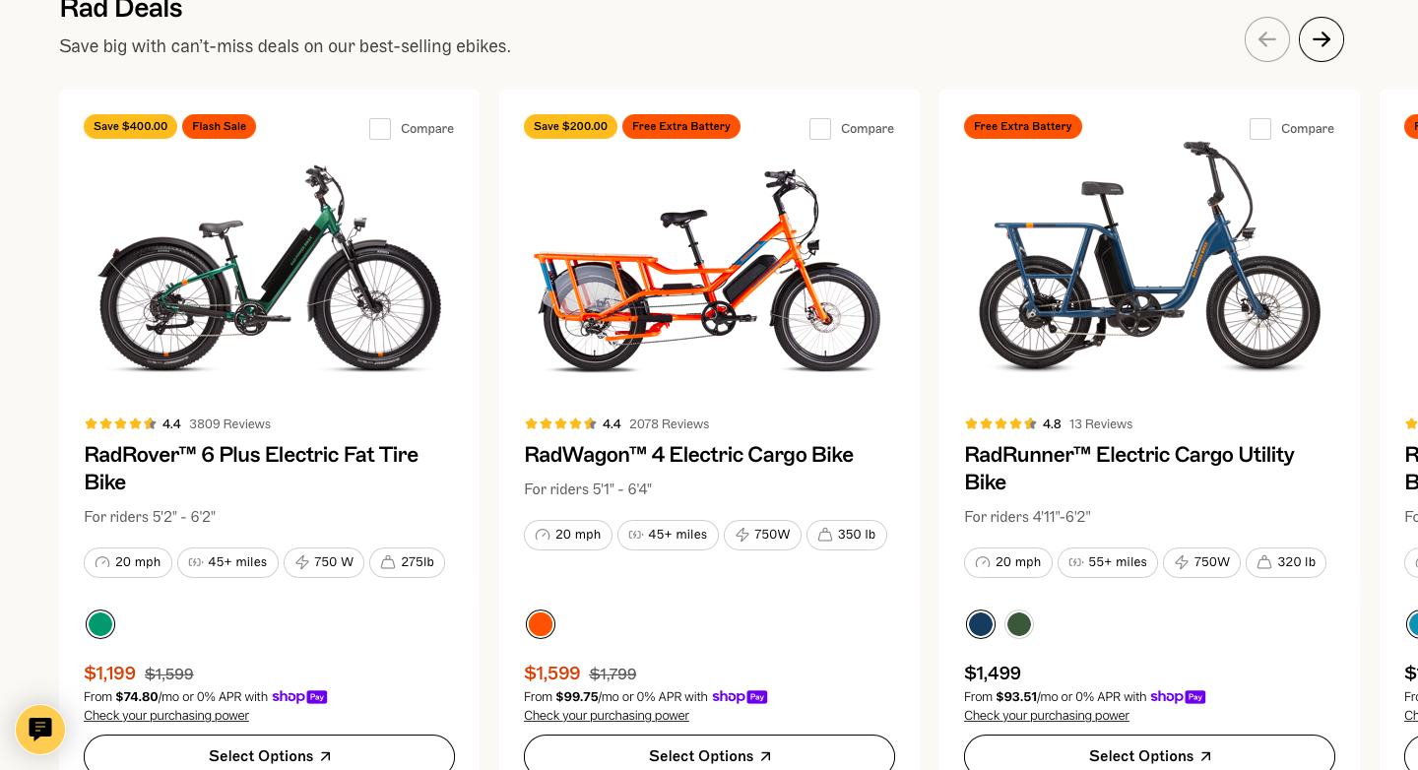Click the left carousel arrow
Screen dimensions: 1418x770
point(1267,39)
